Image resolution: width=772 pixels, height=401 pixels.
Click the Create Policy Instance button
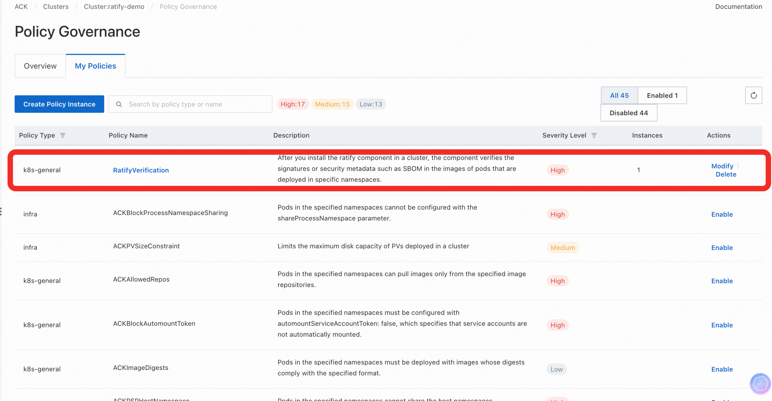[x=59, y=104]
